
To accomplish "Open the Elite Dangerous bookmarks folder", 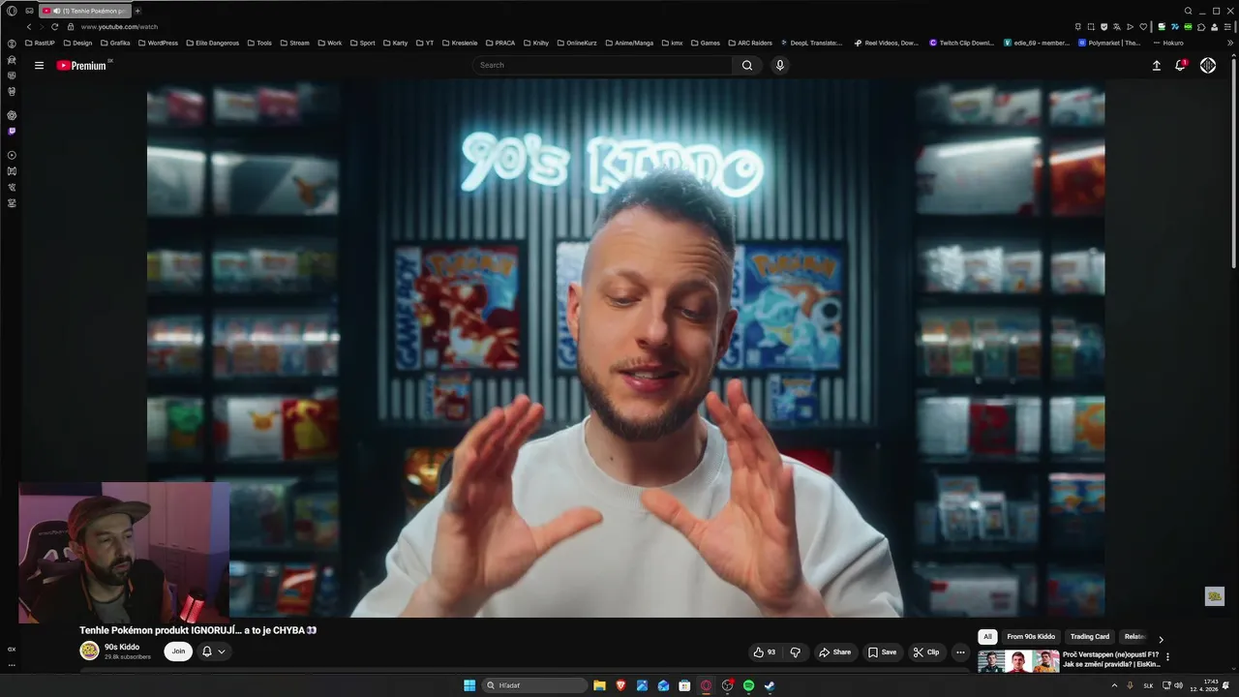I will point(212,43).
